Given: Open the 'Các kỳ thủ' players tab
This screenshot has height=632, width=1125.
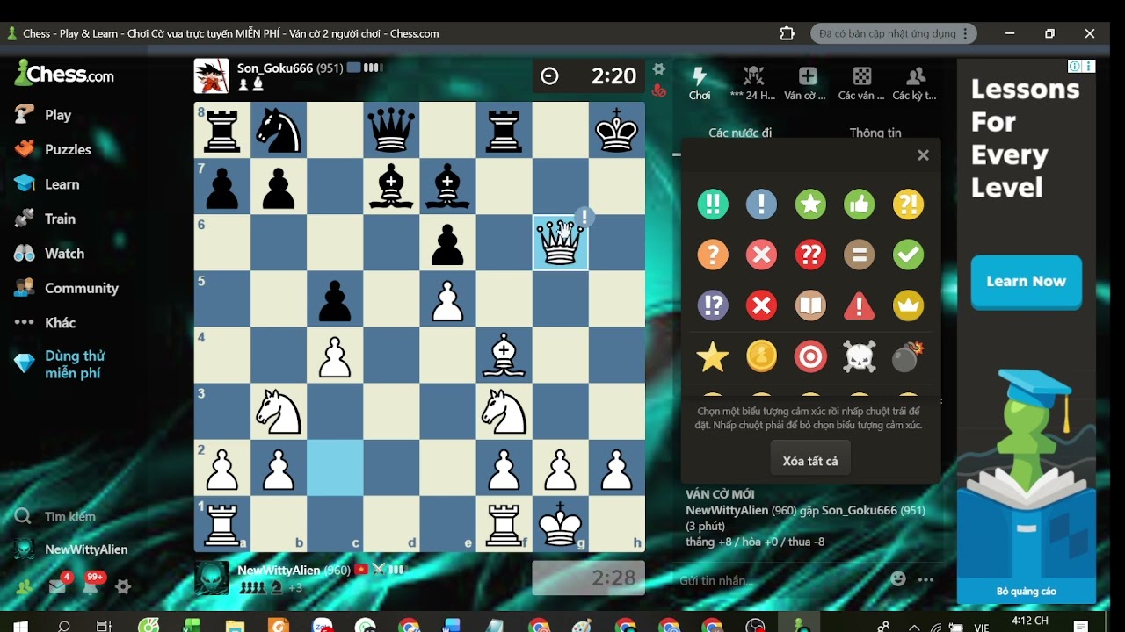Looking at the screenshot, I should click(915, 83).
